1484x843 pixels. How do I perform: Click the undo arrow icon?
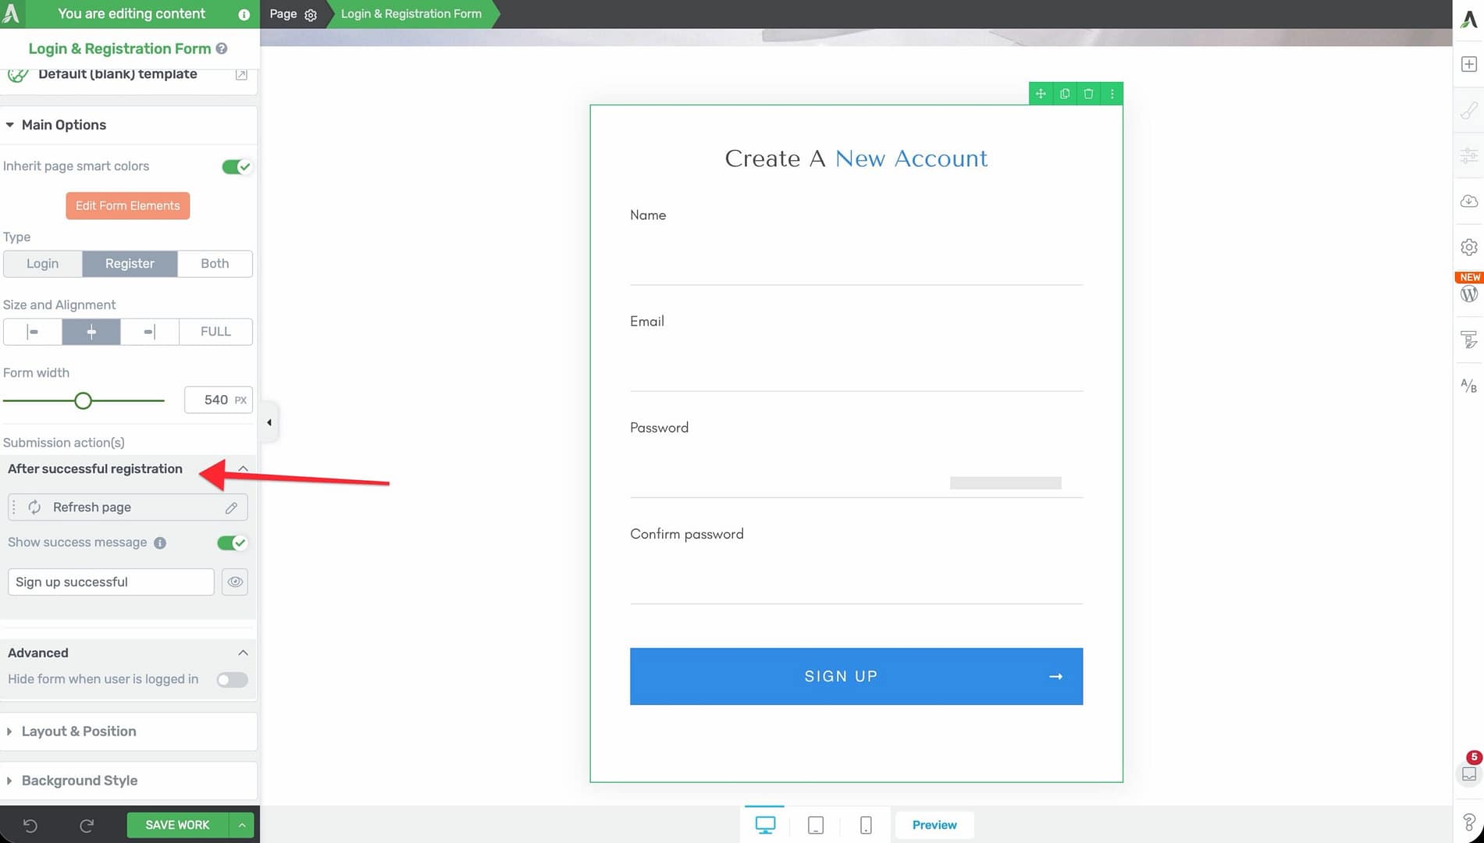click(30, 825)
